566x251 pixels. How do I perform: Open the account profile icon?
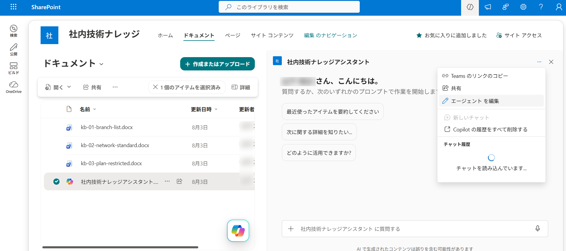coord(559,7)
